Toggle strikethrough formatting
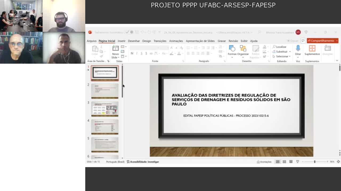 (x=151, y=53)
